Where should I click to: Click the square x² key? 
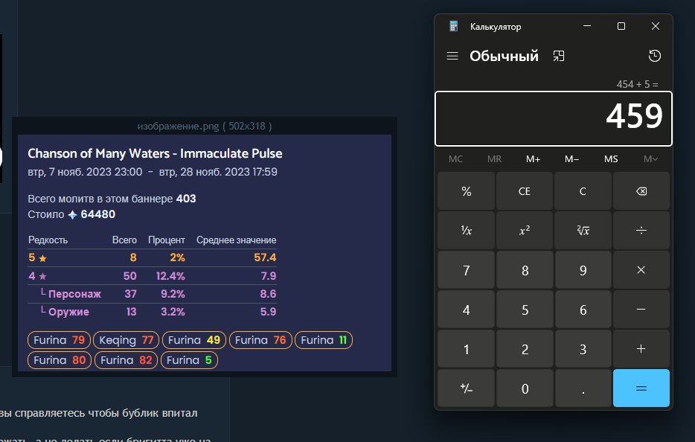pos(525,231)
